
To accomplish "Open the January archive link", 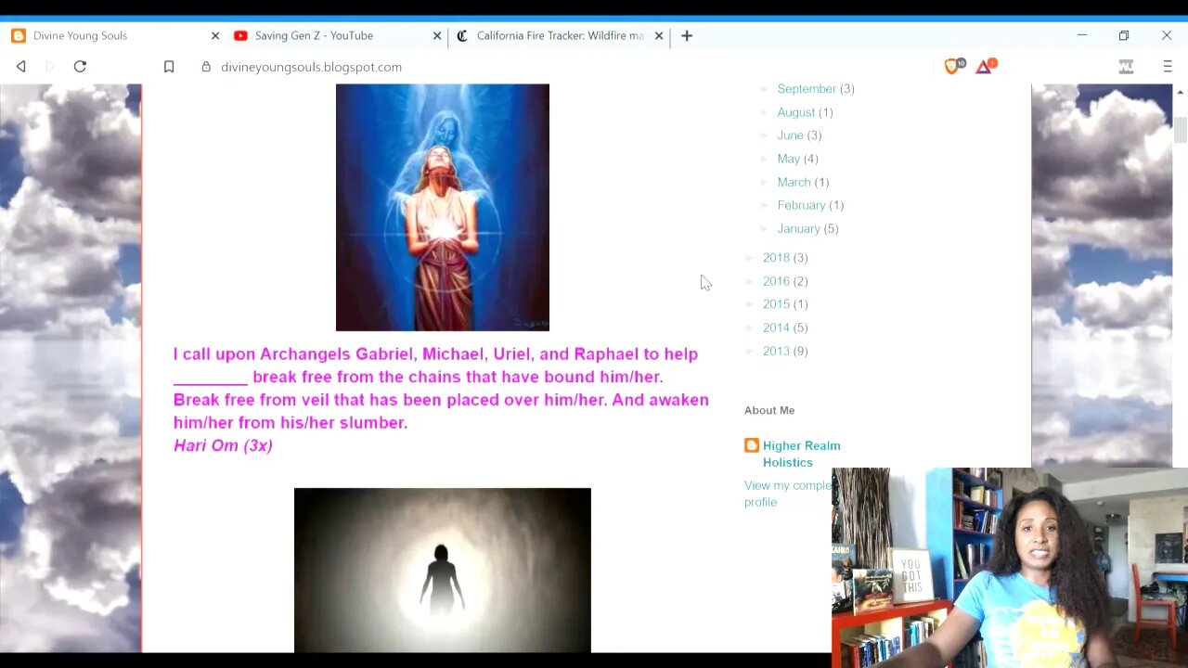I will point(798,228).
